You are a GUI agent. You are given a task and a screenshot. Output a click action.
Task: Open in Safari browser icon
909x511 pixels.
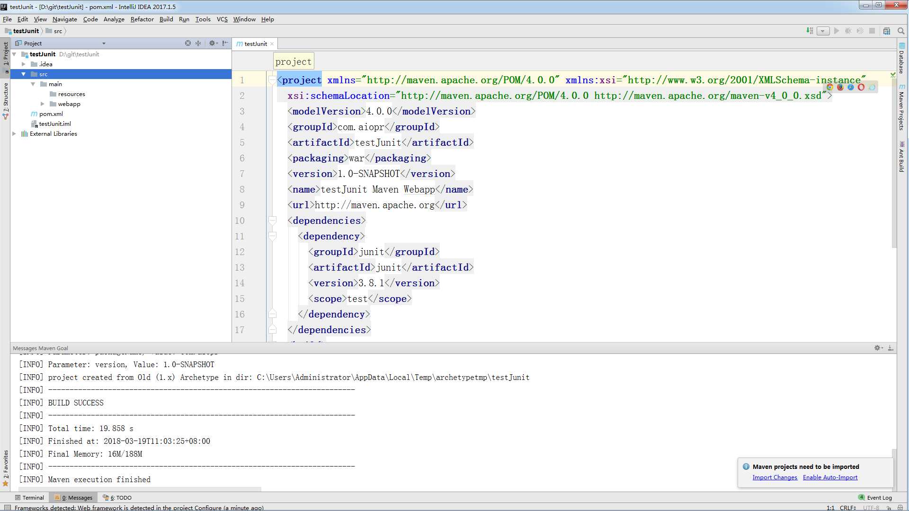[x=851, y=87]
